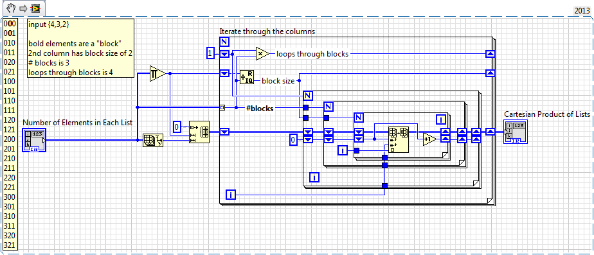Click the top-left shift register down arrow
594x255 pixels.
click(224, 54)
